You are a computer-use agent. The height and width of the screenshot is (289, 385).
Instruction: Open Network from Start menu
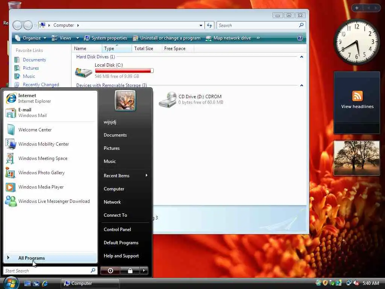(112, 202)
